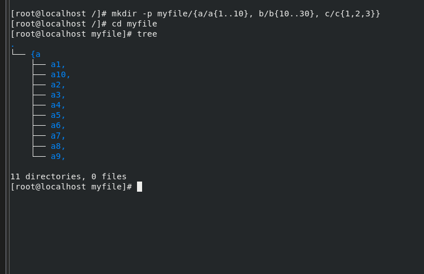Click on the a5, directory name
The width and height of the screenshot is (424, 274).
[x=58, y=116]
